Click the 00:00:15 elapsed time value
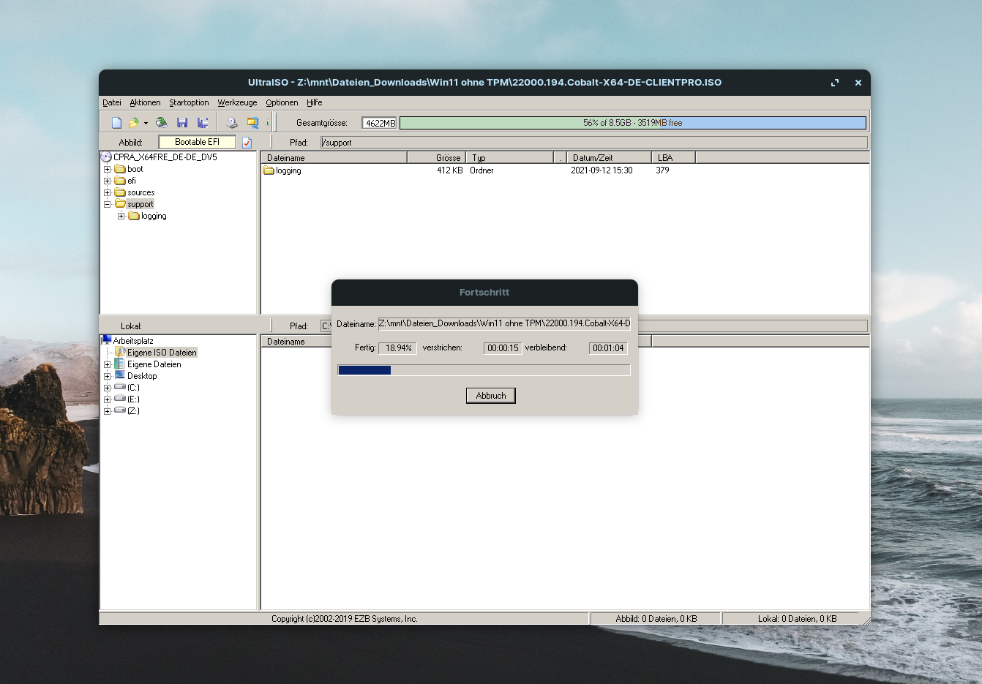Viewport: 982px width, 684px height. tap(503, 348)
